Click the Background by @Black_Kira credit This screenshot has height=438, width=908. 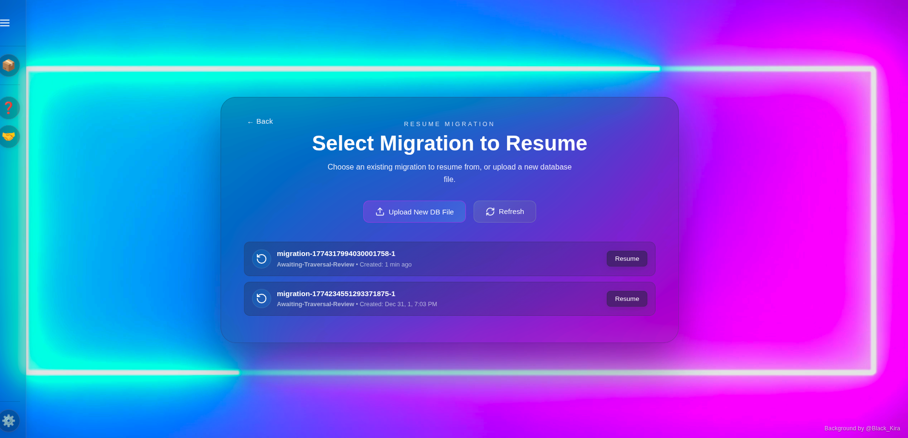(x=861, y=428)
